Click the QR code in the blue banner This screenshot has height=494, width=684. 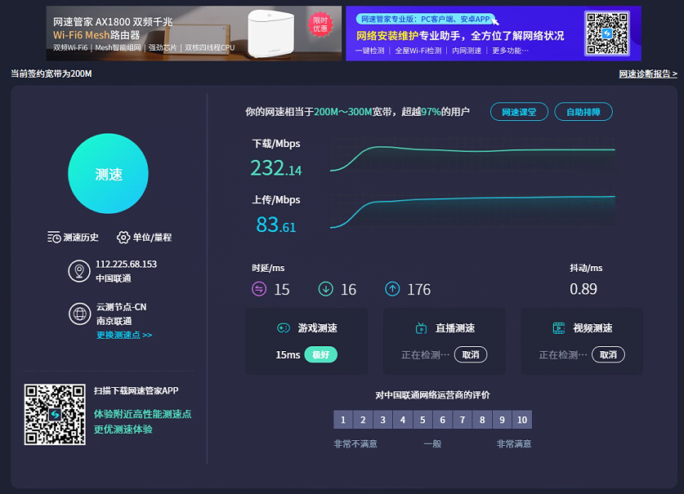[607, 33]
